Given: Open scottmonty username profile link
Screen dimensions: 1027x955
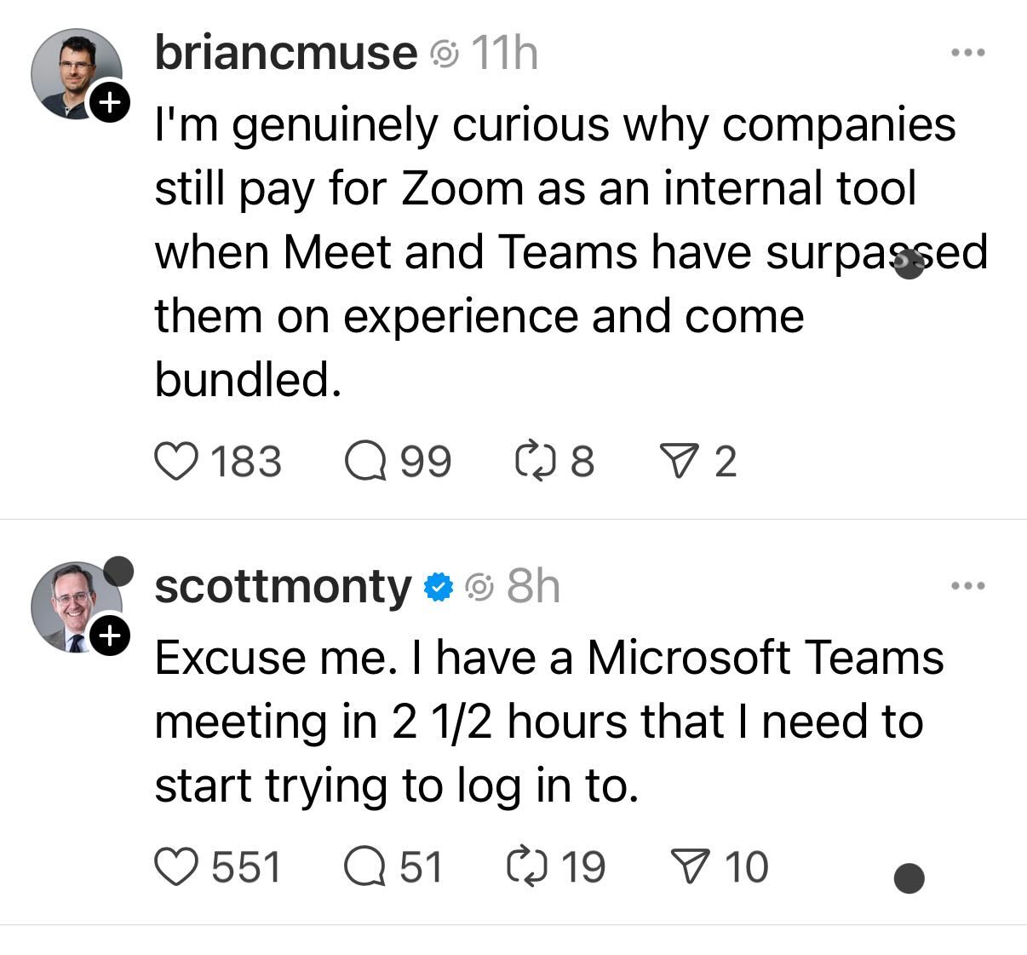Looking at the screenshot, I should point(283,586).
